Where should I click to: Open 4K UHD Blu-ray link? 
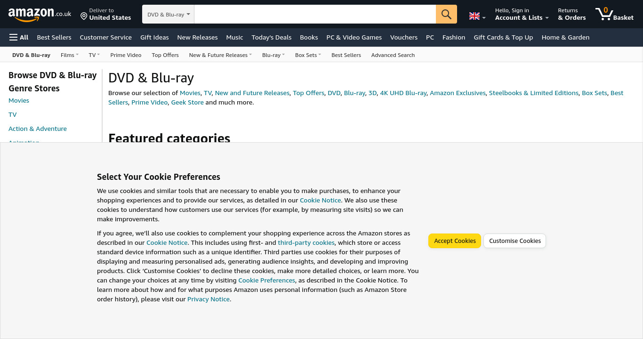coord(403,93)
